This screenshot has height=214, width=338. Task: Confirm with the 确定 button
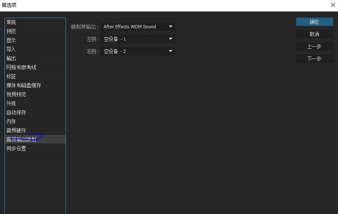point(315,22)
